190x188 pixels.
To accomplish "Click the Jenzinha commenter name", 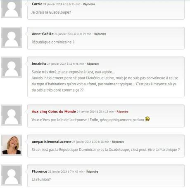I will pyautogui.click(x=39, y=63).
